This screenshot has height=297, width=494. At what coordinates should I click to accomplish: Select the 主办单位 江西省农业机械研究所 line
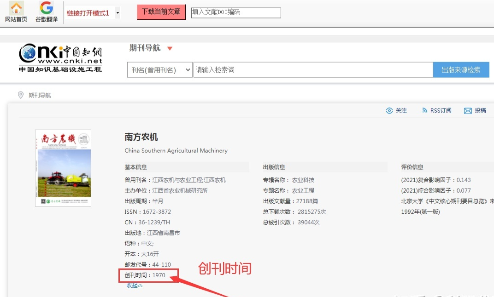(x=166, y=191)
